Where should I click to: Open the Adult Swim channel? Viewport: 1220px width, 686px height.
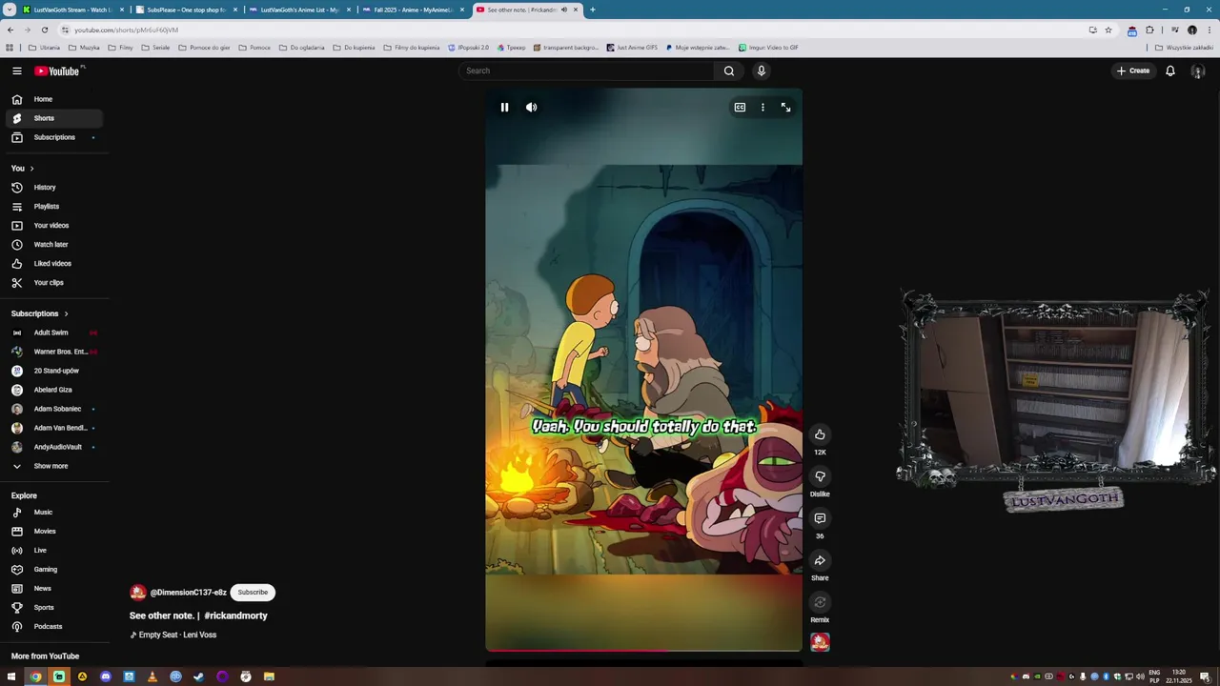(x=54, y=333)
